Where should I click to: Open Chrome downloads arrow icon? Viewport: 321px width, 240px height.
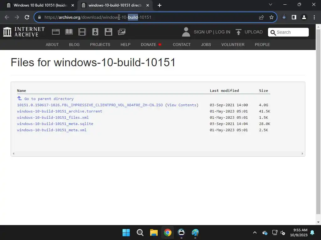click(284, 17)
